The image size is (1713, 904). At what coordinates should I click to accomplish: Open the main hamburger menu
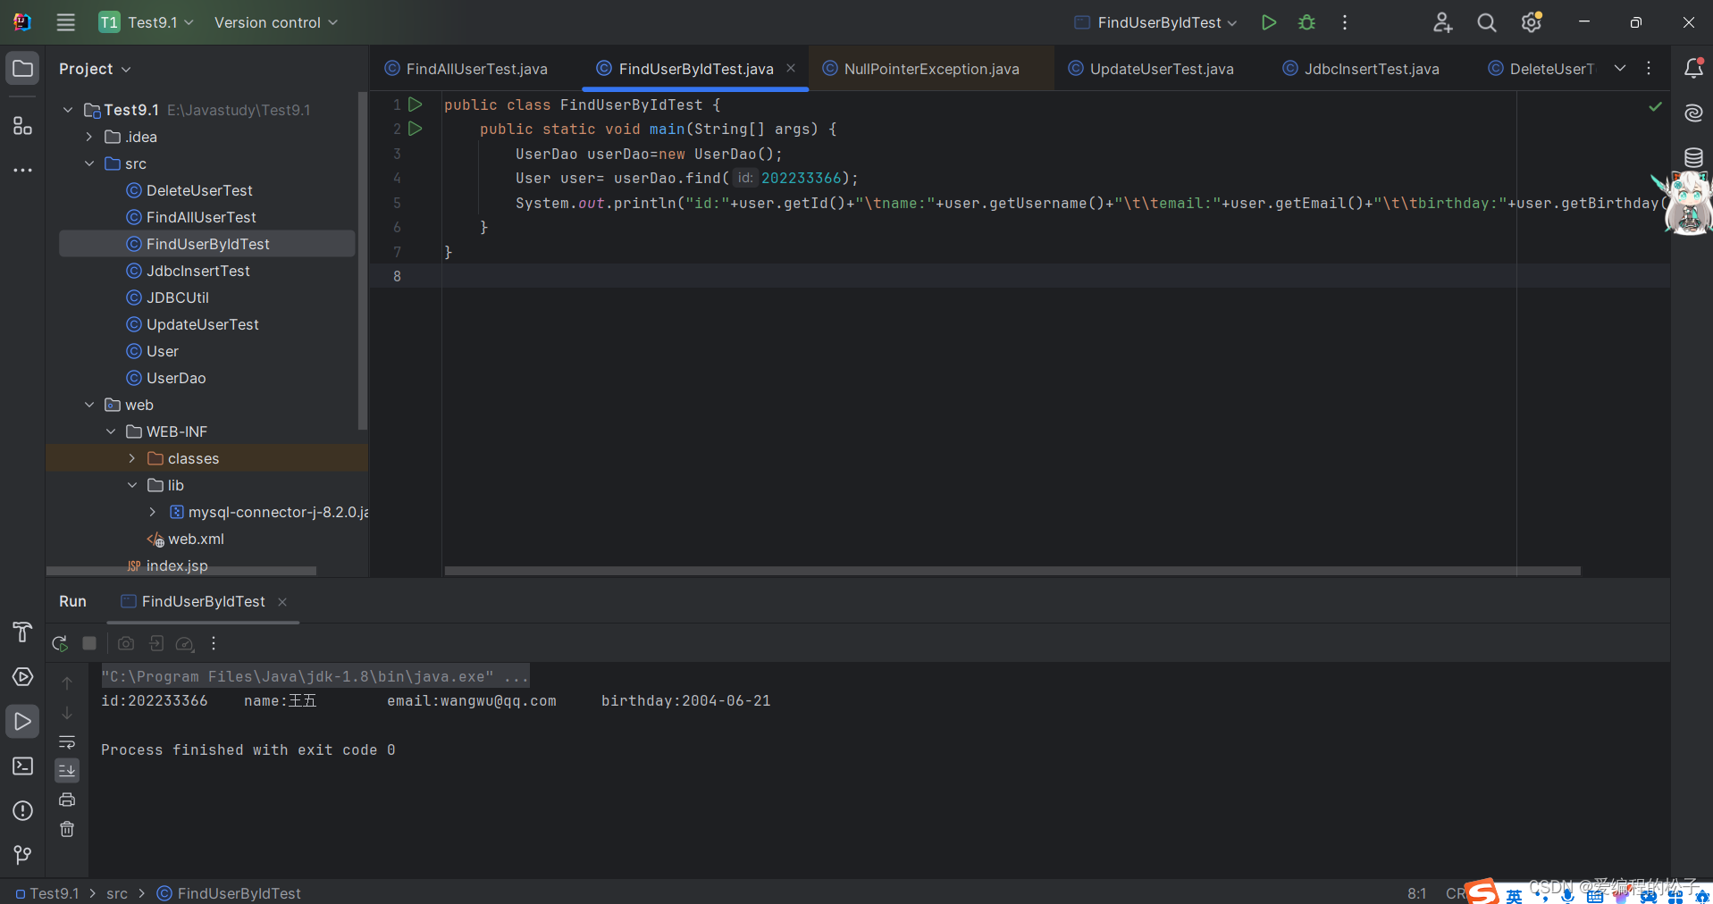coord(66,22)
